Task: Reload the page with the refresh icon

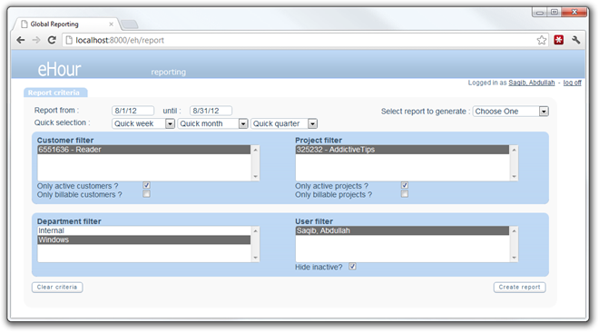Action: [52, 40]
